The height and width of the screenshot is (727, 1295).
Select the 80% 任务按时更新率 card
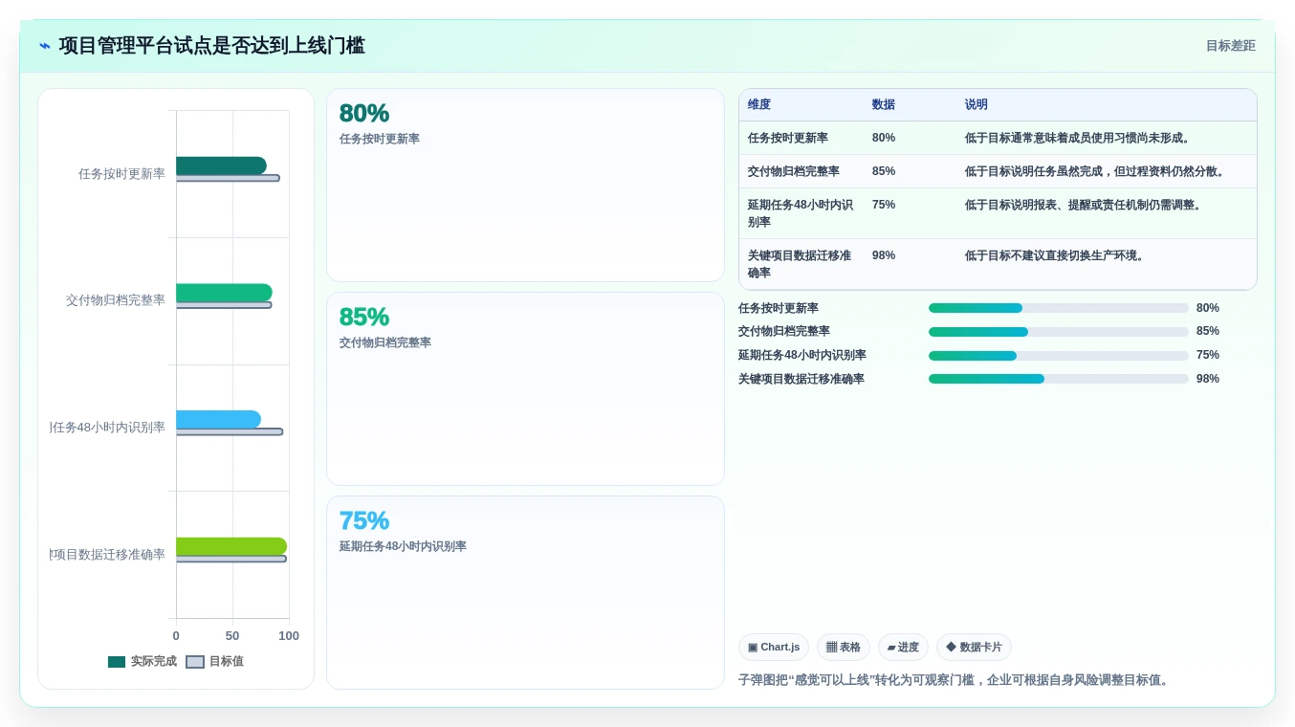(x=525, y=185)
